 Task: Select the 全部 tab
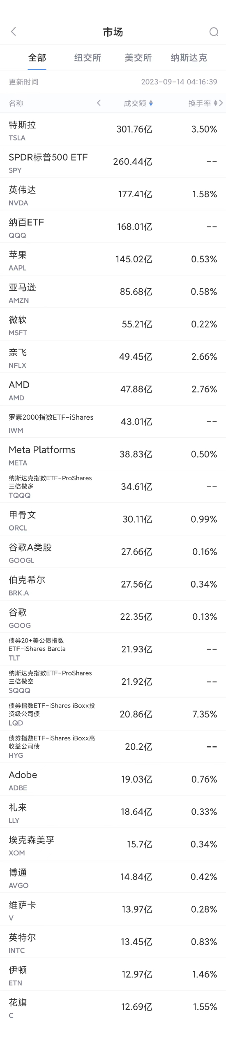coord(37,58)
